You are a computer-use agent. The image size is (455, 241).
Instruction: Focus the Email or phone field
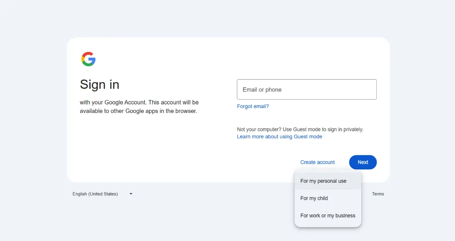[307, 89]
